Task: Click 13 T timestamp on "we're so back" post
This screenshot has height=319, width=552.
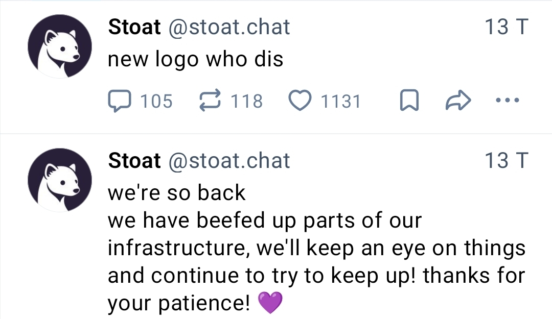Action: tap(505, 161)
